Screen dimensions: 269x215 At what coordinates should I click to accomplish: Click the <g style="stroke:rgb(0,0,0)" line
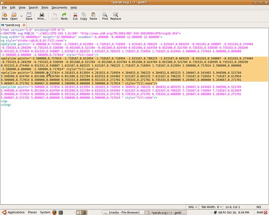pyautogui.click(x=33, y=40)
